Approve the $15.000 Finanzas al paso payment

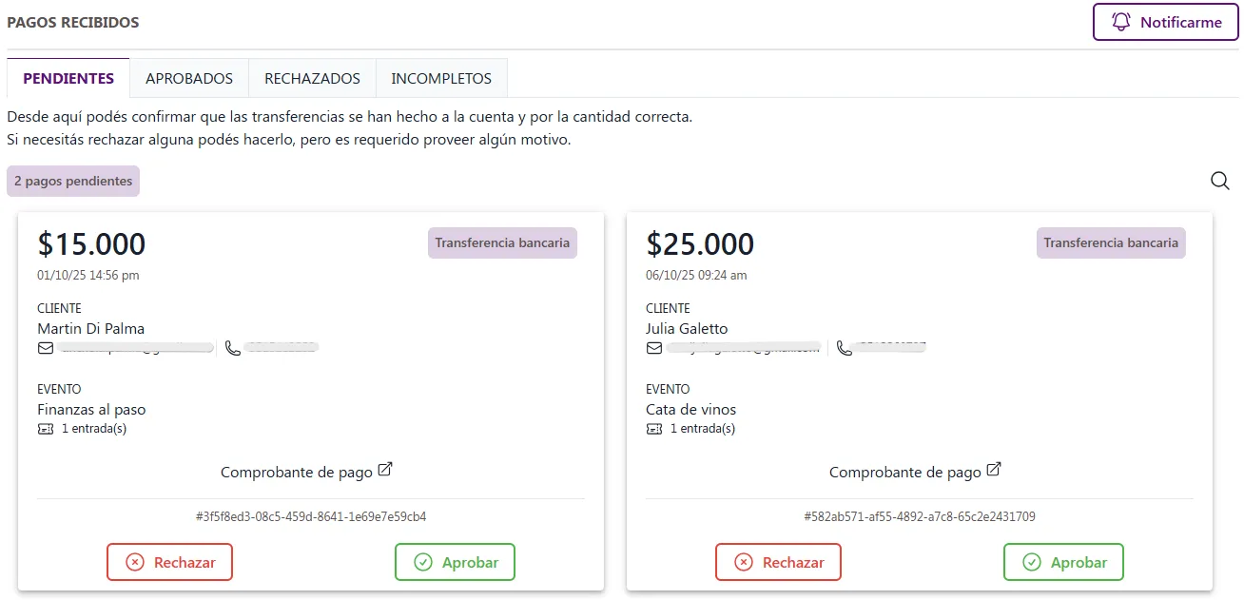[455, 562]
